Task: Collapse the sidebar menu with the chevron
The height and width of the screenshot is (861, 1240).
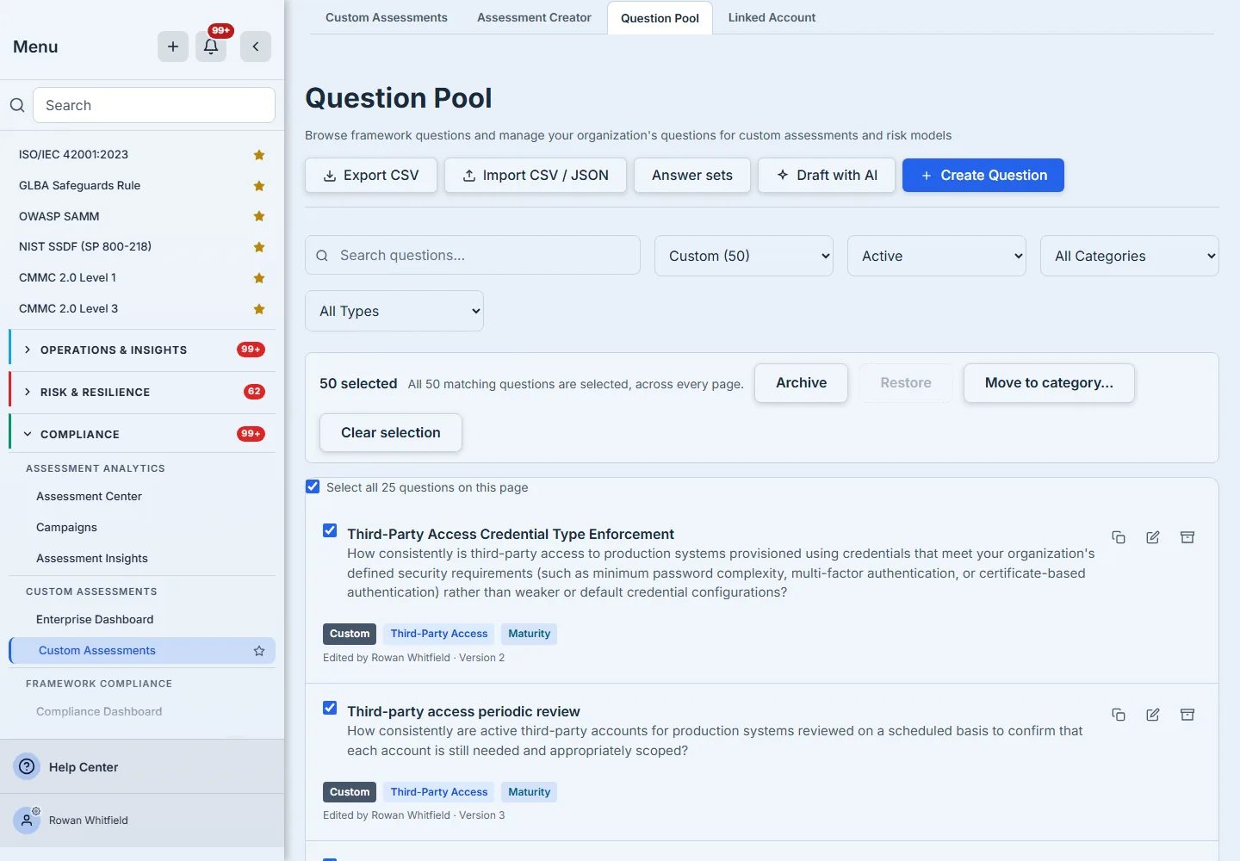Action: (x=256, y=46)
